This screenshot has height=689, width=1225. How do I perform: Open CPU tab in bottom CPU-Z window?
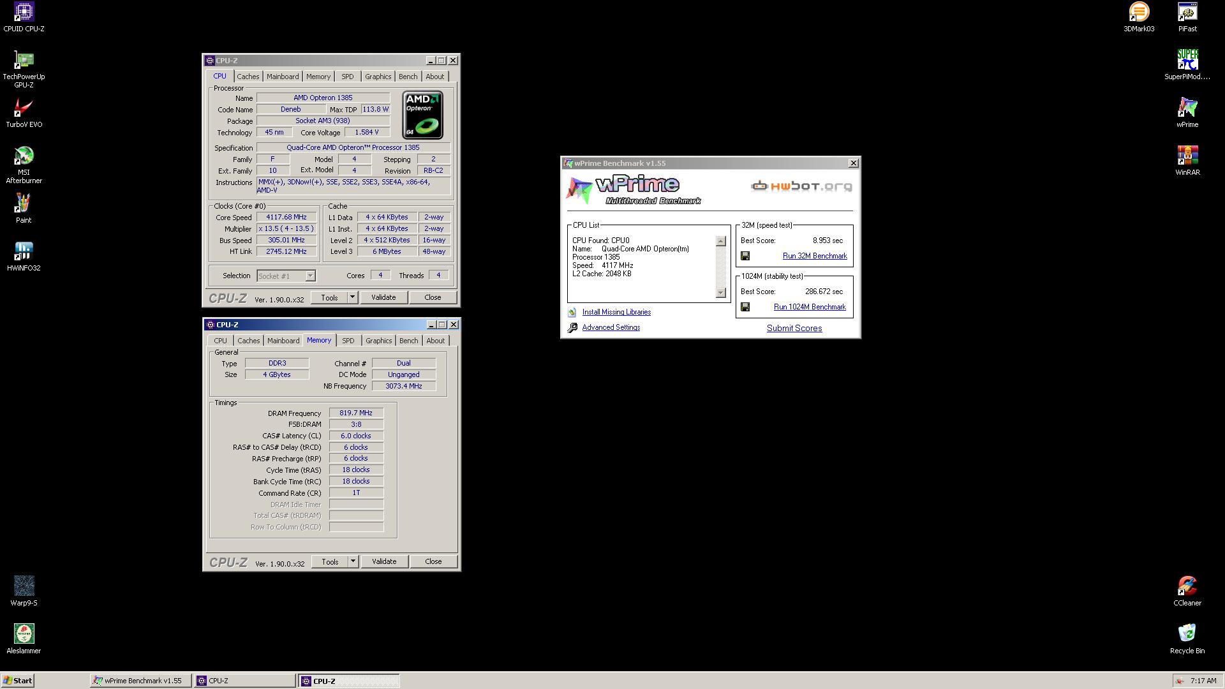coord(220,341)
